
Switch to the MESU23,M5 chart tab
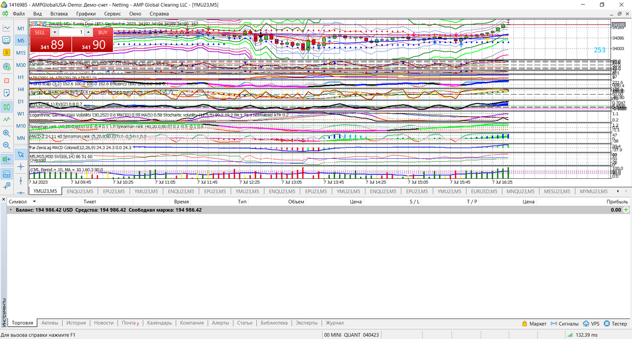(x=558, y=192)
